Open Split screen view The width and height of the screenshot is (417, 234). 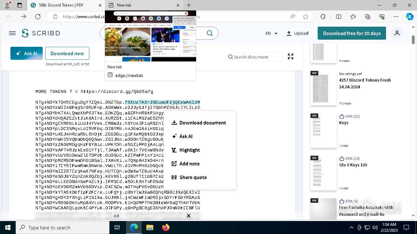(x=338, y=17)
